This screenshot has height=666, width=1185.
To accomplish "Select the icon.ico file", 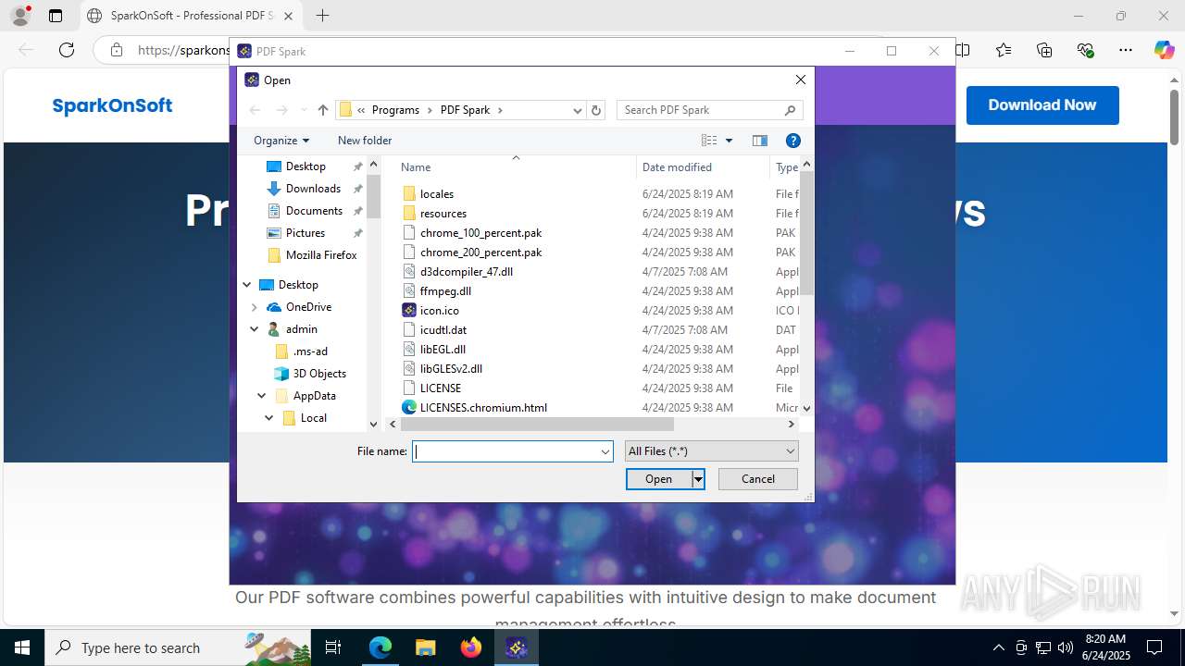I will [x=439, y=311].
